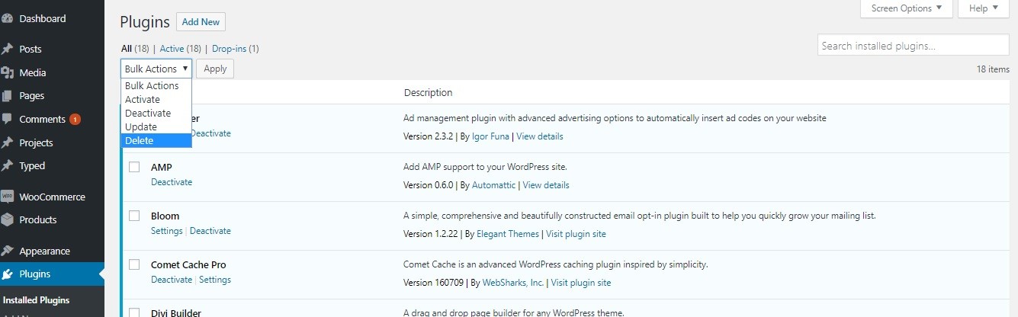Deactivate Comet Cache Pro
This screenshot has height=317, width=1018.
pyautogui.click(x=172, y=280)
